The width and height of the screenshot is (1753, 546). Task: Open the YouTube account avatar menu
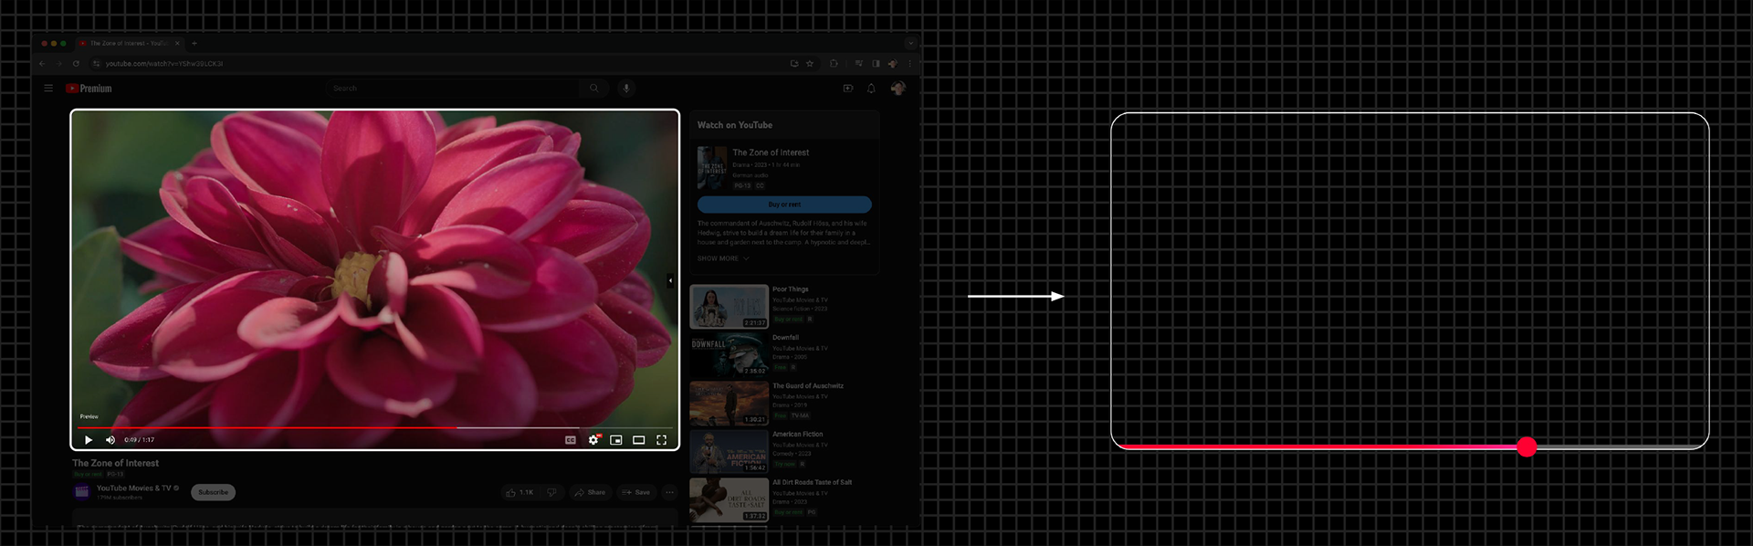coord(898,89)
